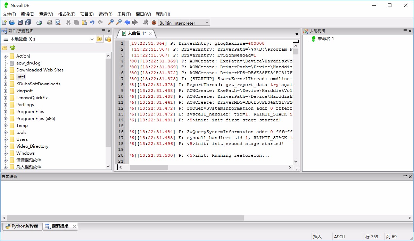414x241 pixels.
Task: Click the 行 759 status bar entry
Action: pyautogui.click(x=372, y=237)
